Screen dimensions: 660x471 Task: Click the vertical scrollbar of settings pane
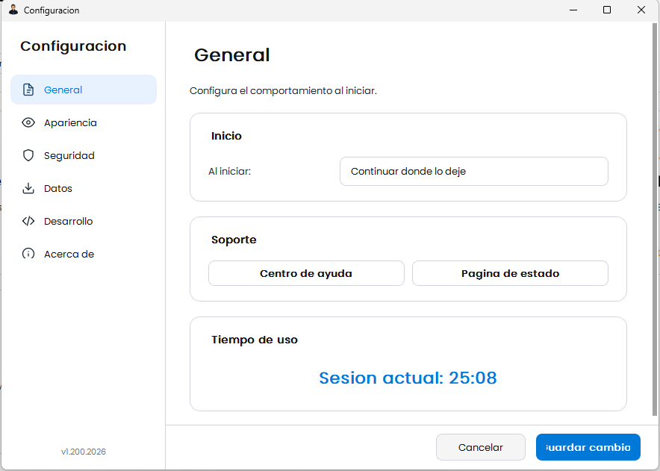coord(655,219)
